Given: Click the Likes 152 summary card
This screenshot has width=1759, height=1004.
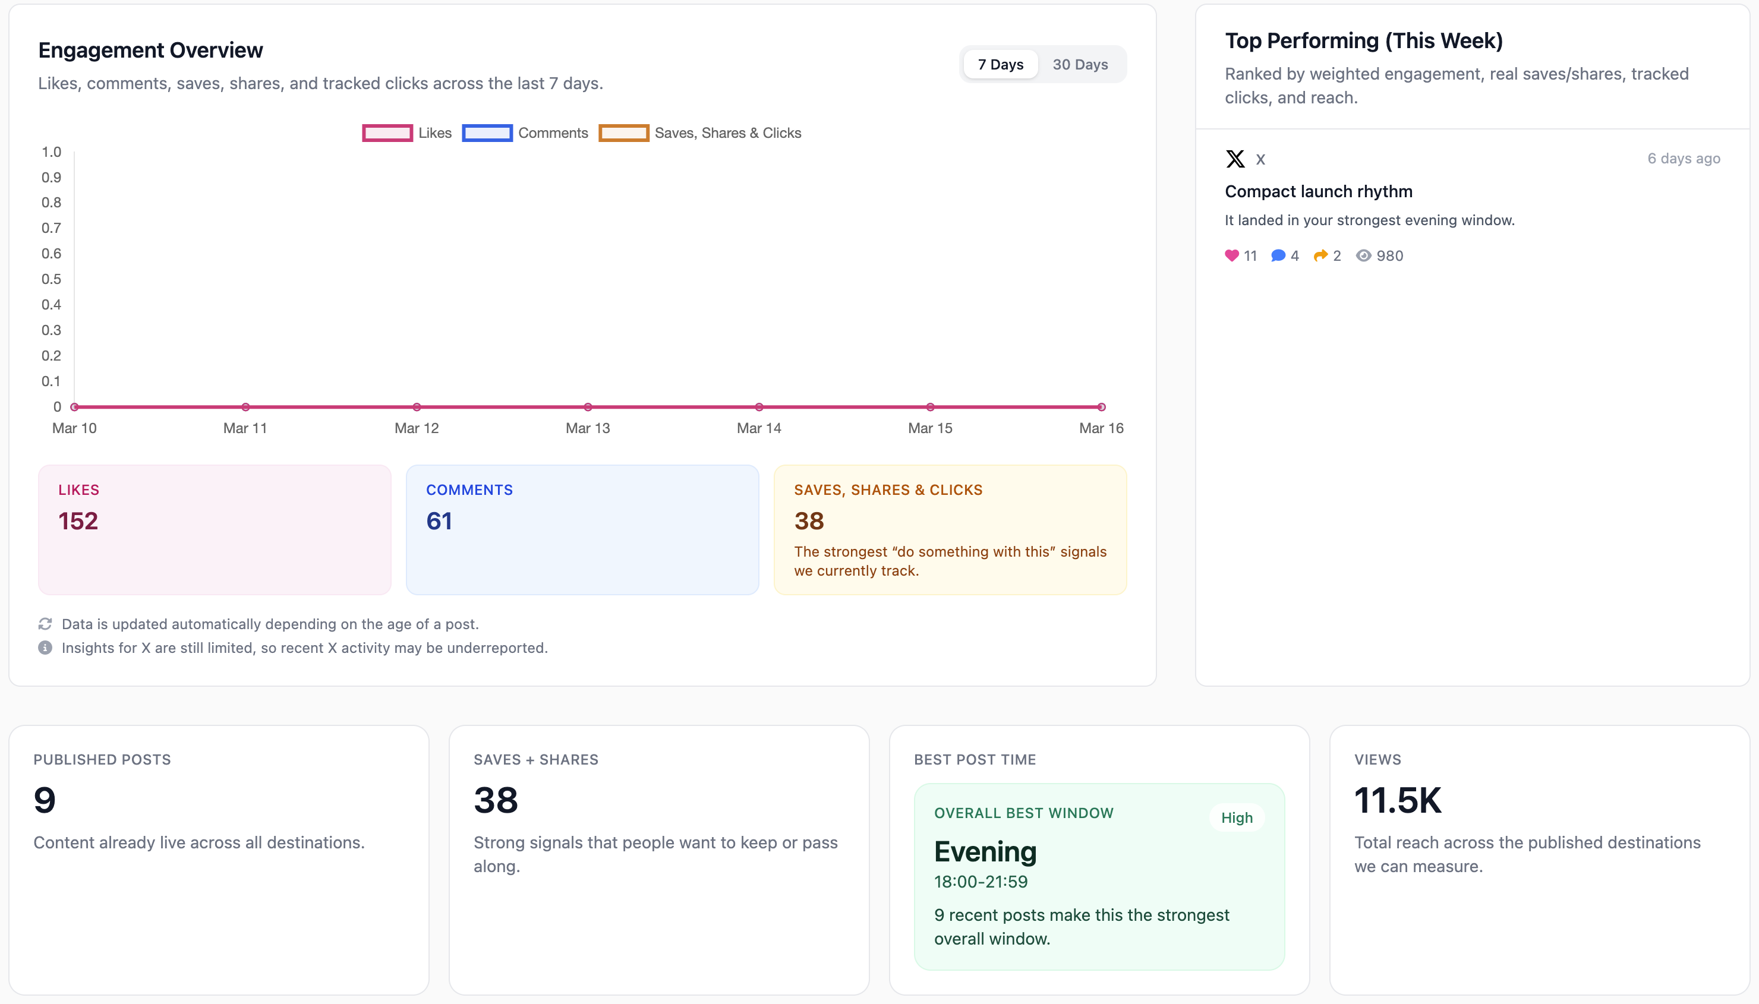Looking at the screenshot, I should (215, 529).
